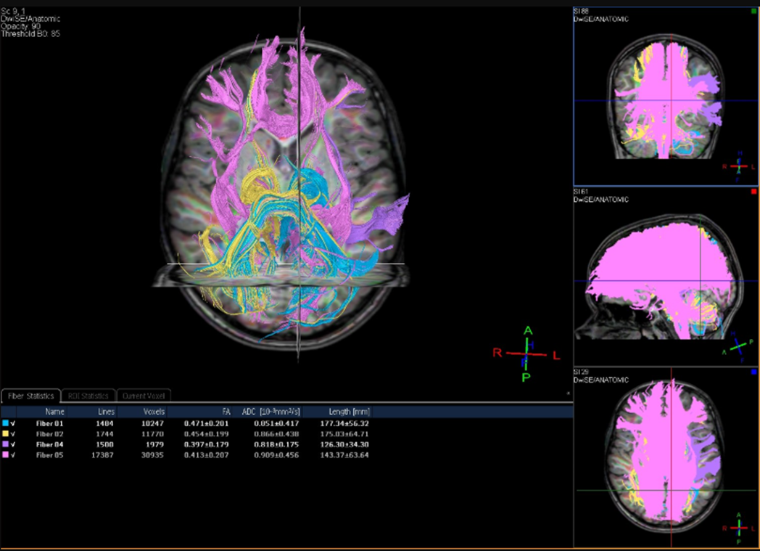Screen dimensions: 760x551
Task: Click the 3D orientation axes widget
Action: pyautogui.click(x=527, y=354)
